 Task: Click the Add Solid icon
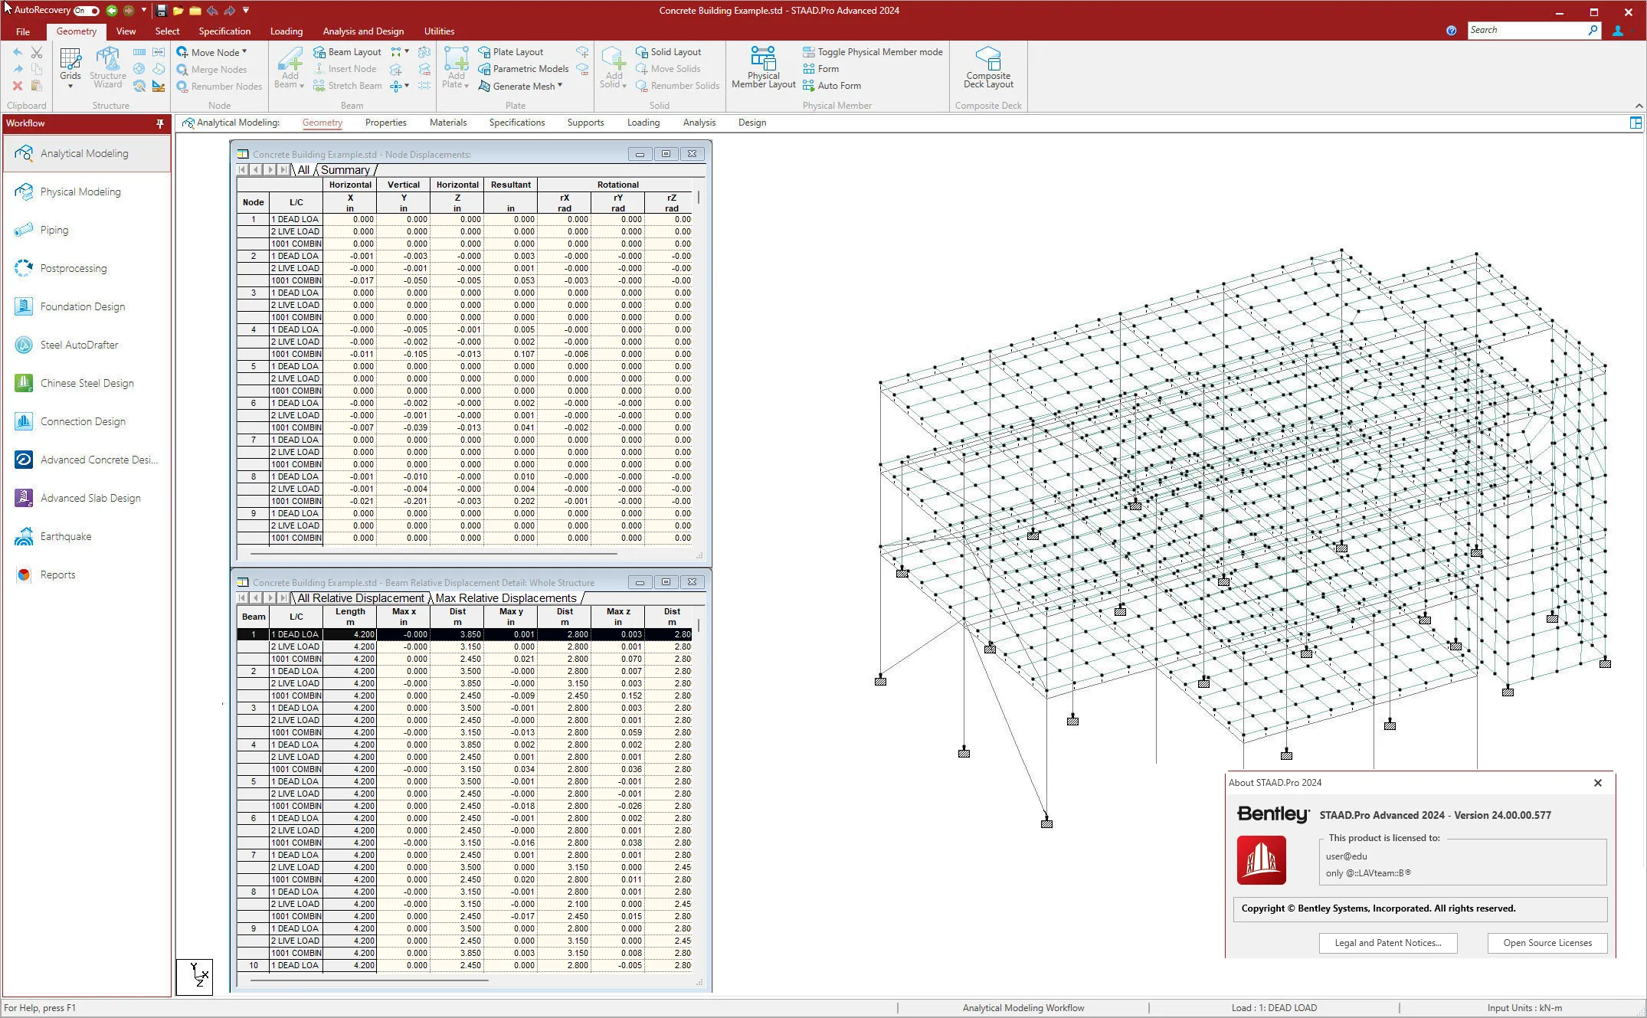614,59
